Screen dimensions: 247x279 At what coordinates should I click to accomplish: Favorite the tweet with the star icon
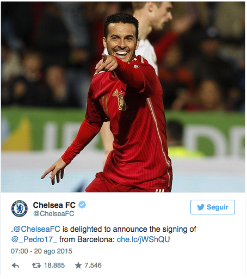(x=78, y=265)
